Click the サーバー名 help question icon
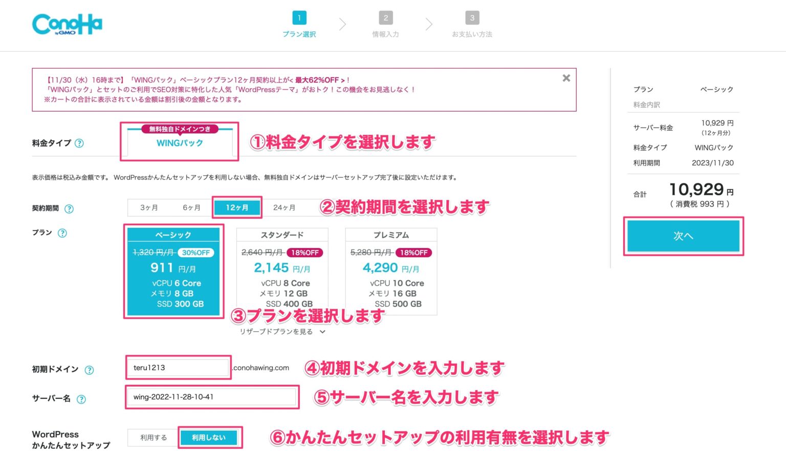Screen dimensions: 786x464 [x=82, y=398]
